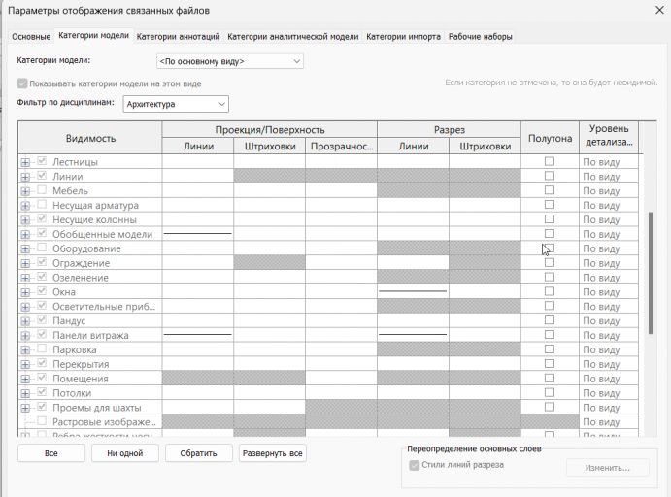671x497 pixels.
Task: Expand the Окна category
Action: coord(25,292)
